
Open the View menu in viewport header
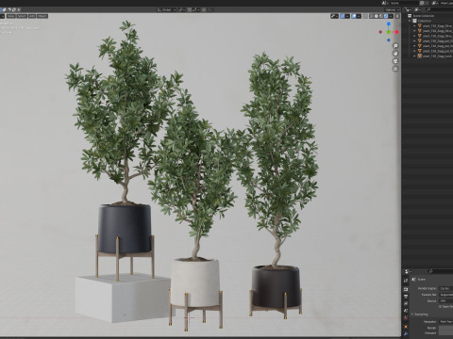click(x=11, y=16)
